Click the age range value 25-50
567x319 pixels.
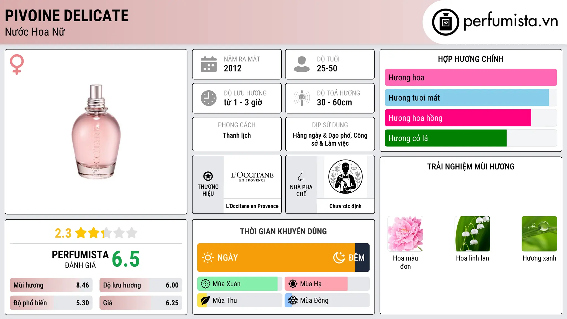point(327,68)
